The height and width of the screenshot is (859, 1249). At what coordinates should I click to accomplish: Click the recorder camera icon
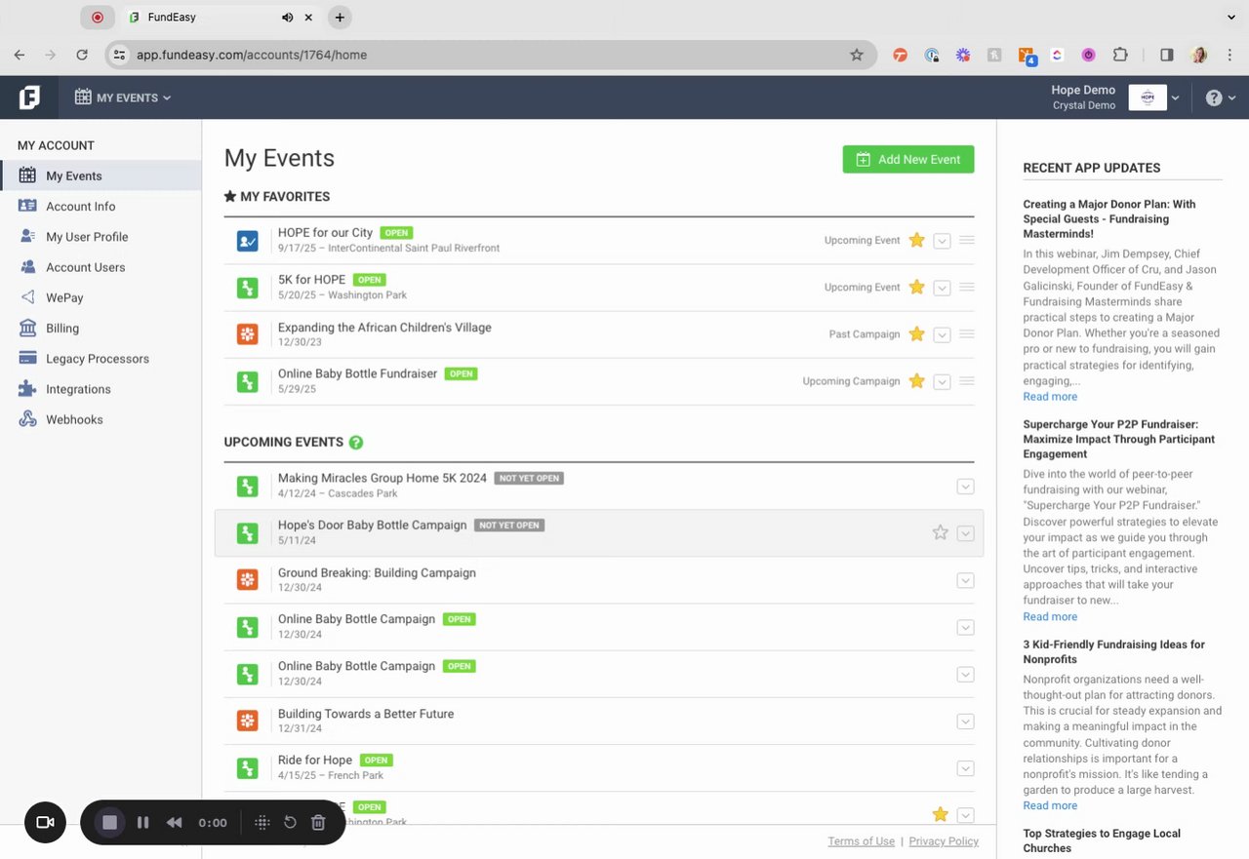[45, 823]
